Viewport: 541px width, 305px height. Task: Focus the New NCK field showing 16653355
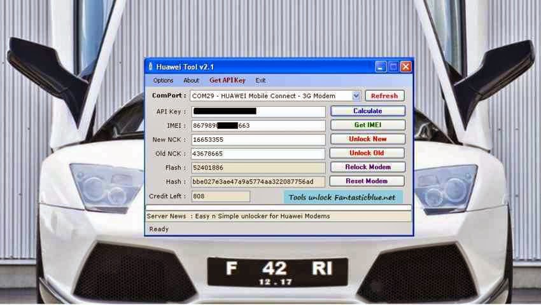[x=258, y=140]
